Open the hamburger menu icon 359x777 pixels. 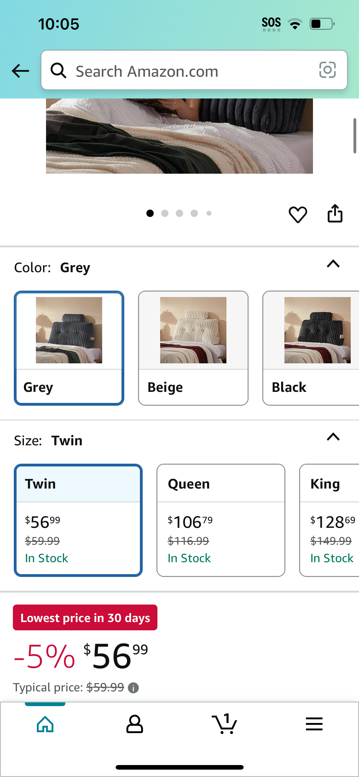point(314,724)
